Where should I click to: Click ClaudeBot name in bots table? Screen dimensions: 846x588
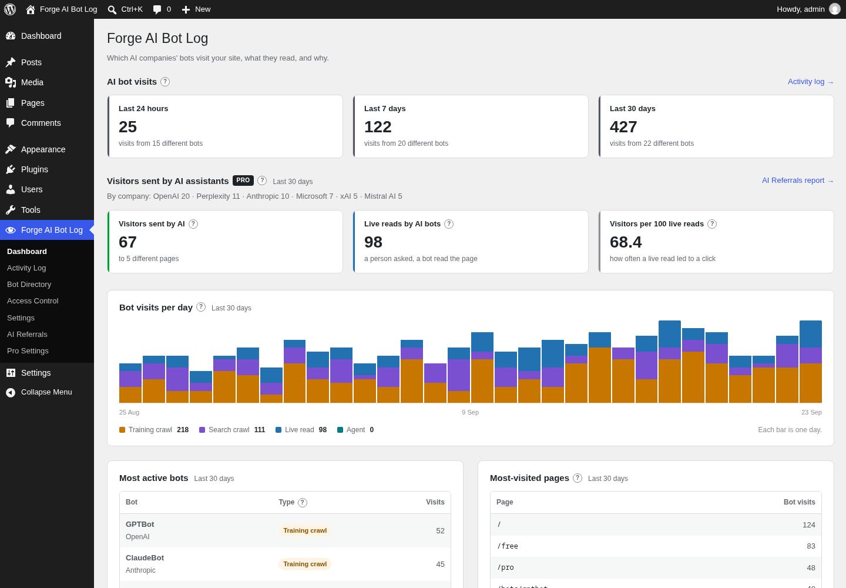(145, 558)
